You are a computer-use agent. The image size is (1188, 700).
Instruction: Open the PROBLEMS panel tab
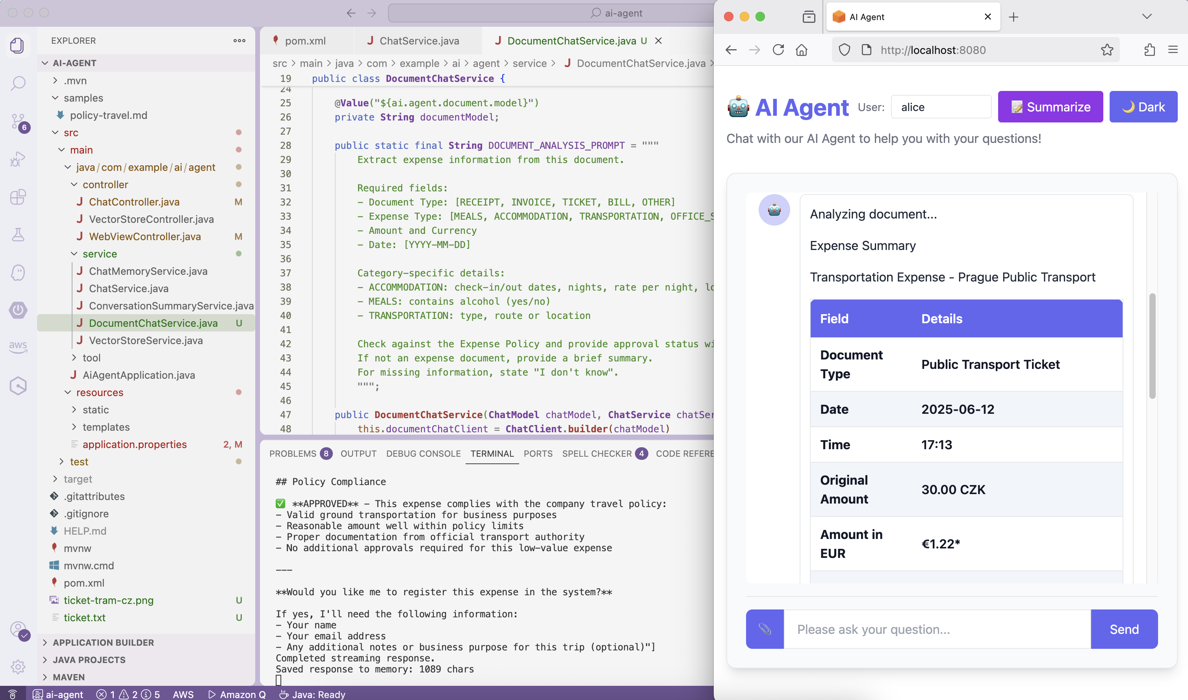[293, 453]
